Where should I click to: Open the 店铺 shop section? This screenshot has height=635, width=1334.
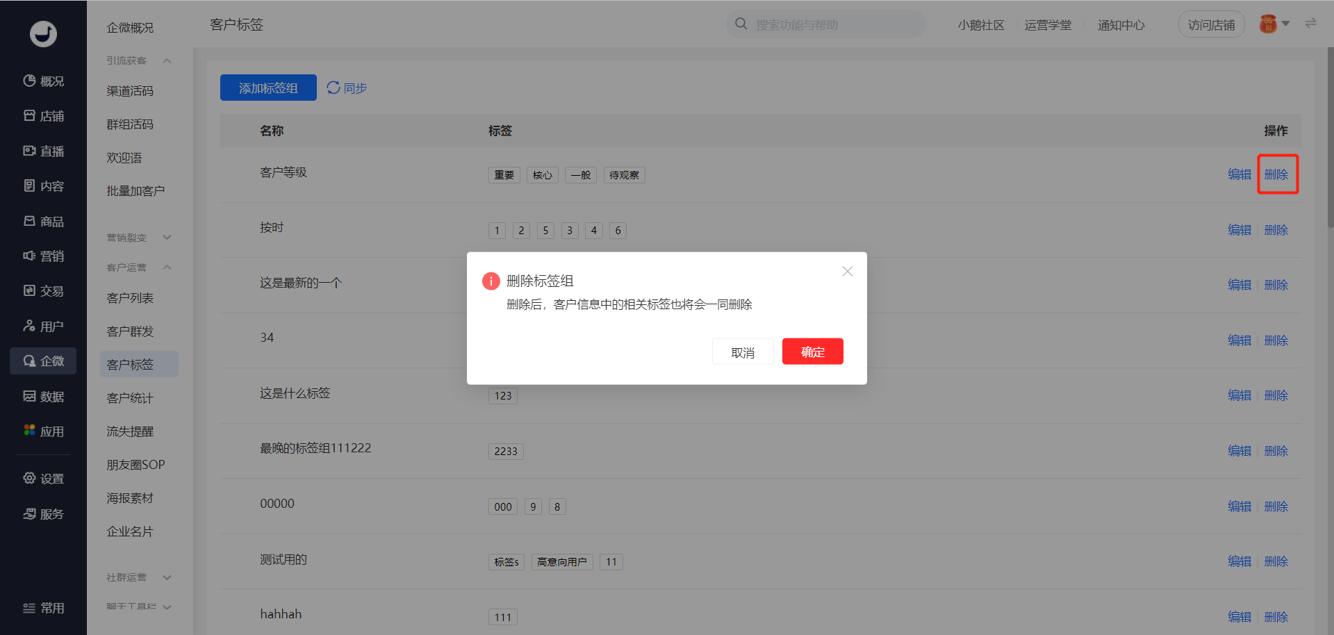coord(43,116)
